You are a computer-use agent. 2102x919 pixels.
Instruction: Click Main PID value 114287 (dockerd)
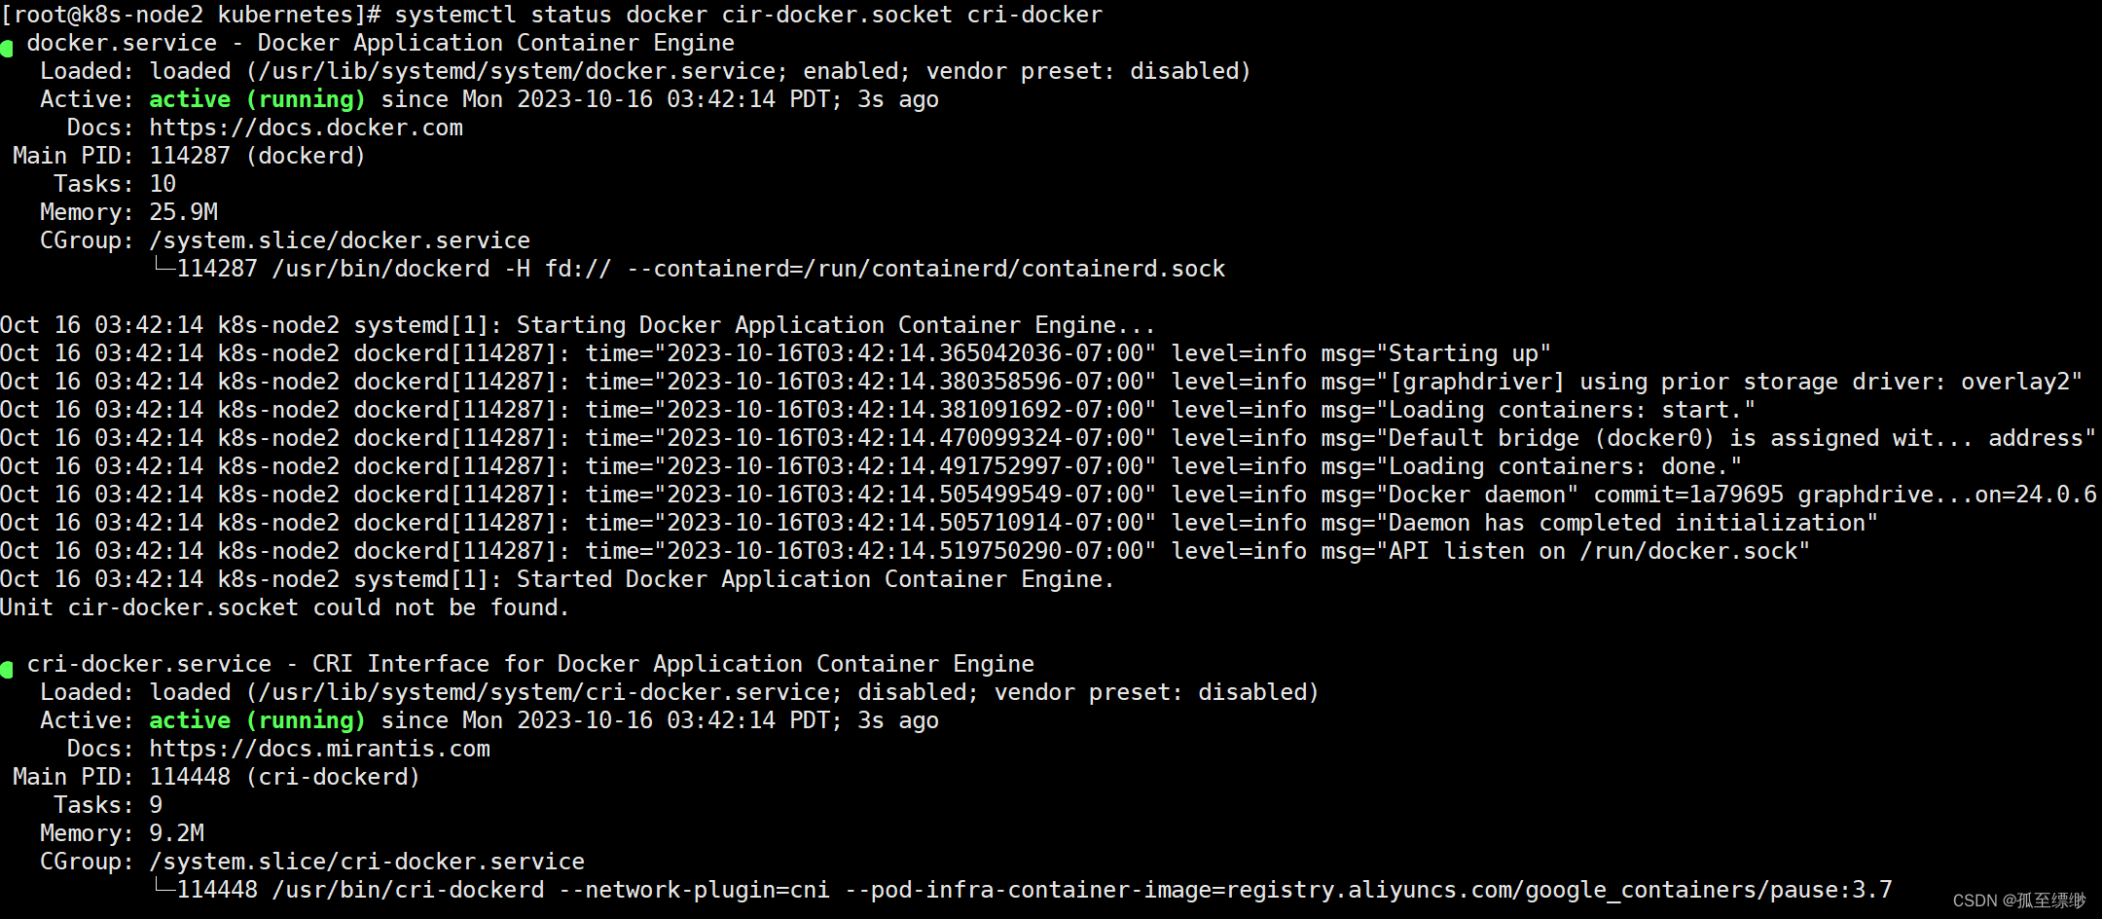(257, 156)
